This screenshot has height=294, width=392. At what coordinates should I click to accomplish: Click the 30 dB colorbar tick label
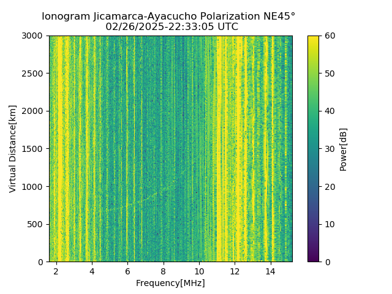click(x=330, y=149)
